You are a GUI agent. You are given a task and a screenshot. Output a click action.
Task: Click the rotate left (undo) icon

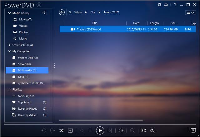(44, 130)
